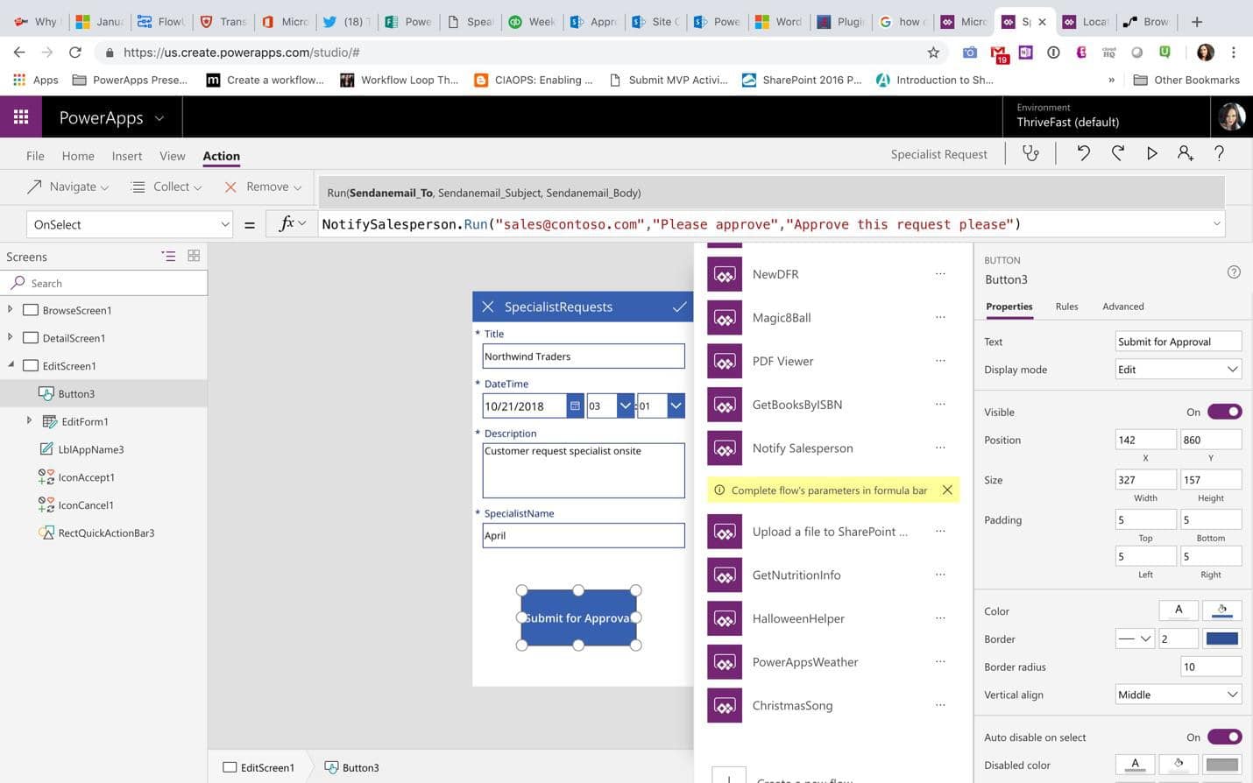
Task: Expand BrowseScreen1 in the tree
Action: click(x=10, y=309)
